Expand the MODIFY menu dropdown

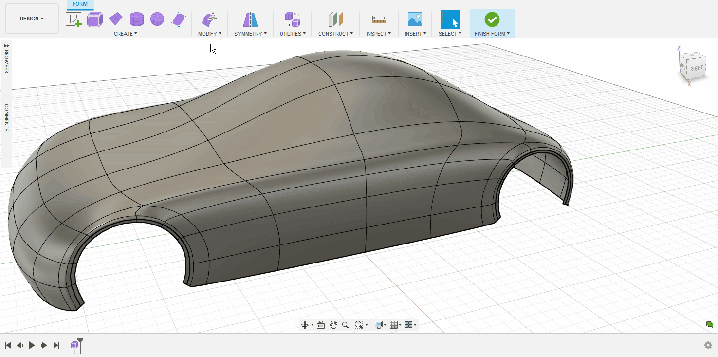(x=209, y=34)
